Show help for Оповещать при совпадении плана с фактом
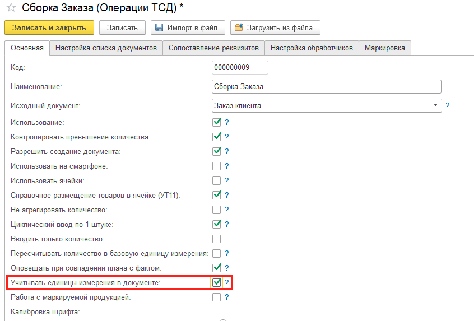This screenshot has height=321, width=474. (x=227, y=268)
